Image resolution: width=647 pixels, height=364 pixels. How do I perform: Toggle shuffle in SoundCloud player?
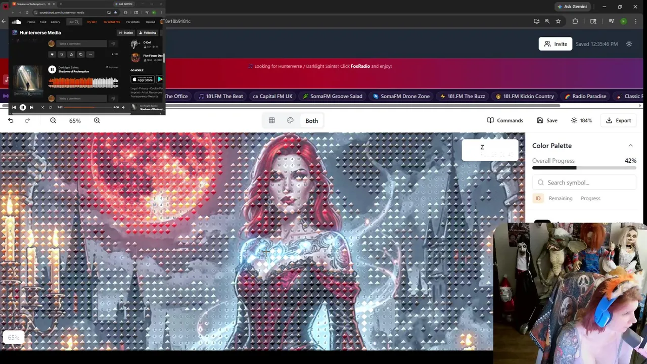coord(42,107)
